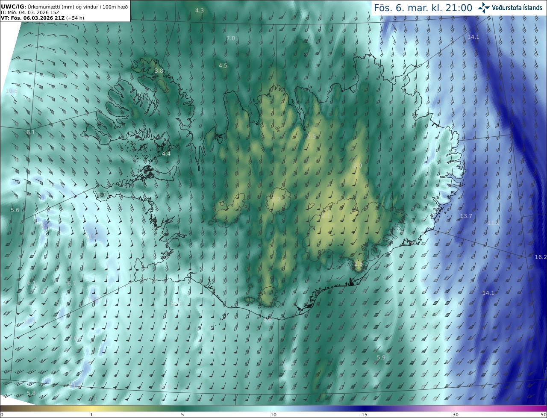Click the pink segment near 30

click(456, 408)
